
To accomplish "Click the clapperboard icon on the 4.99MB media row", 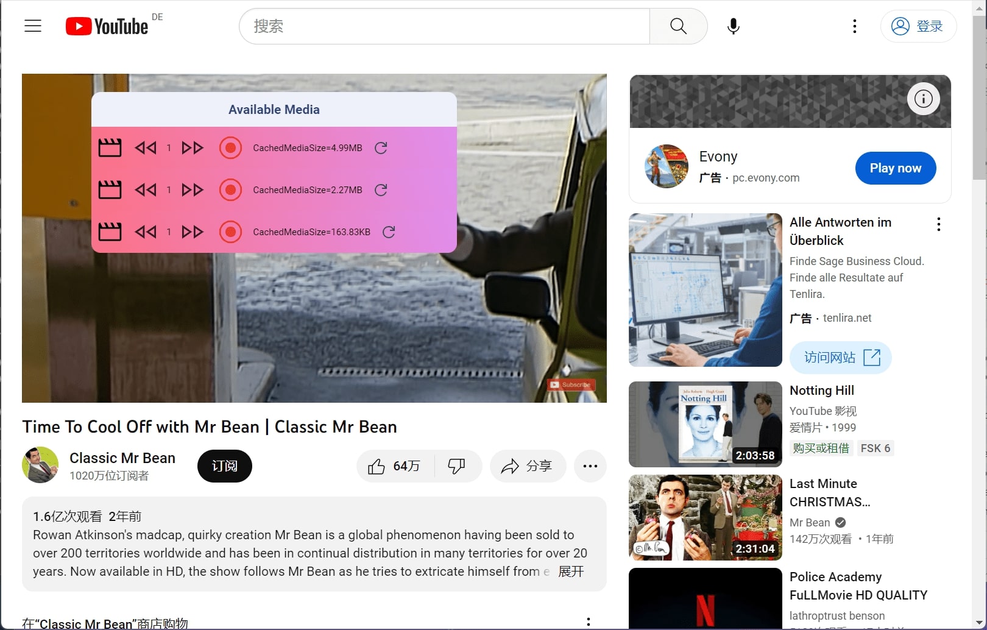I will click(x=110, y=147).
